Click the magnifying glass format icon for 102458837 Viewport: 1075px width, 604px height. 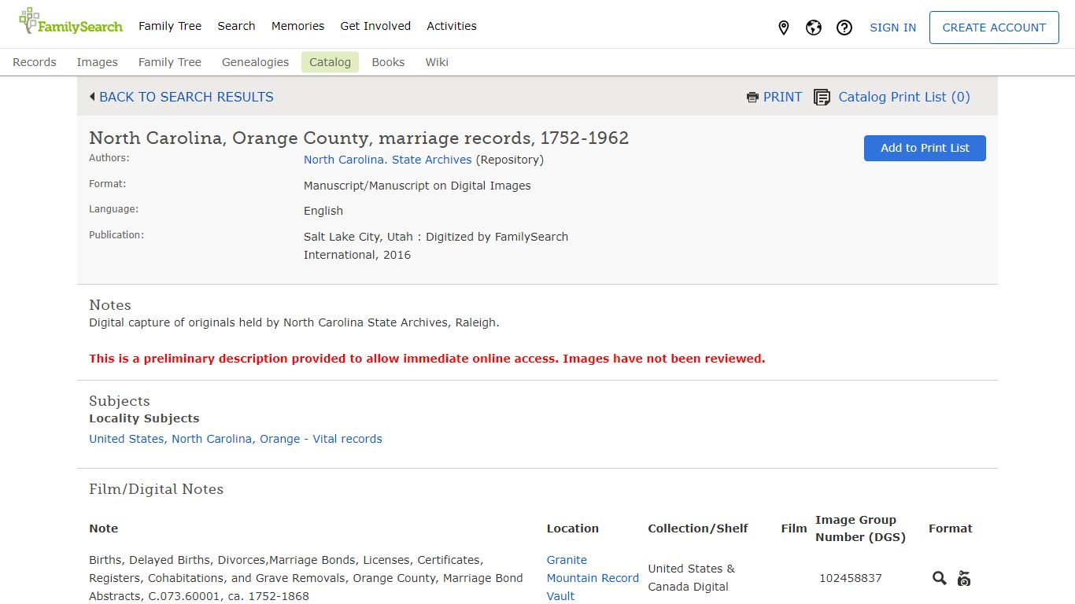point(939,578)
